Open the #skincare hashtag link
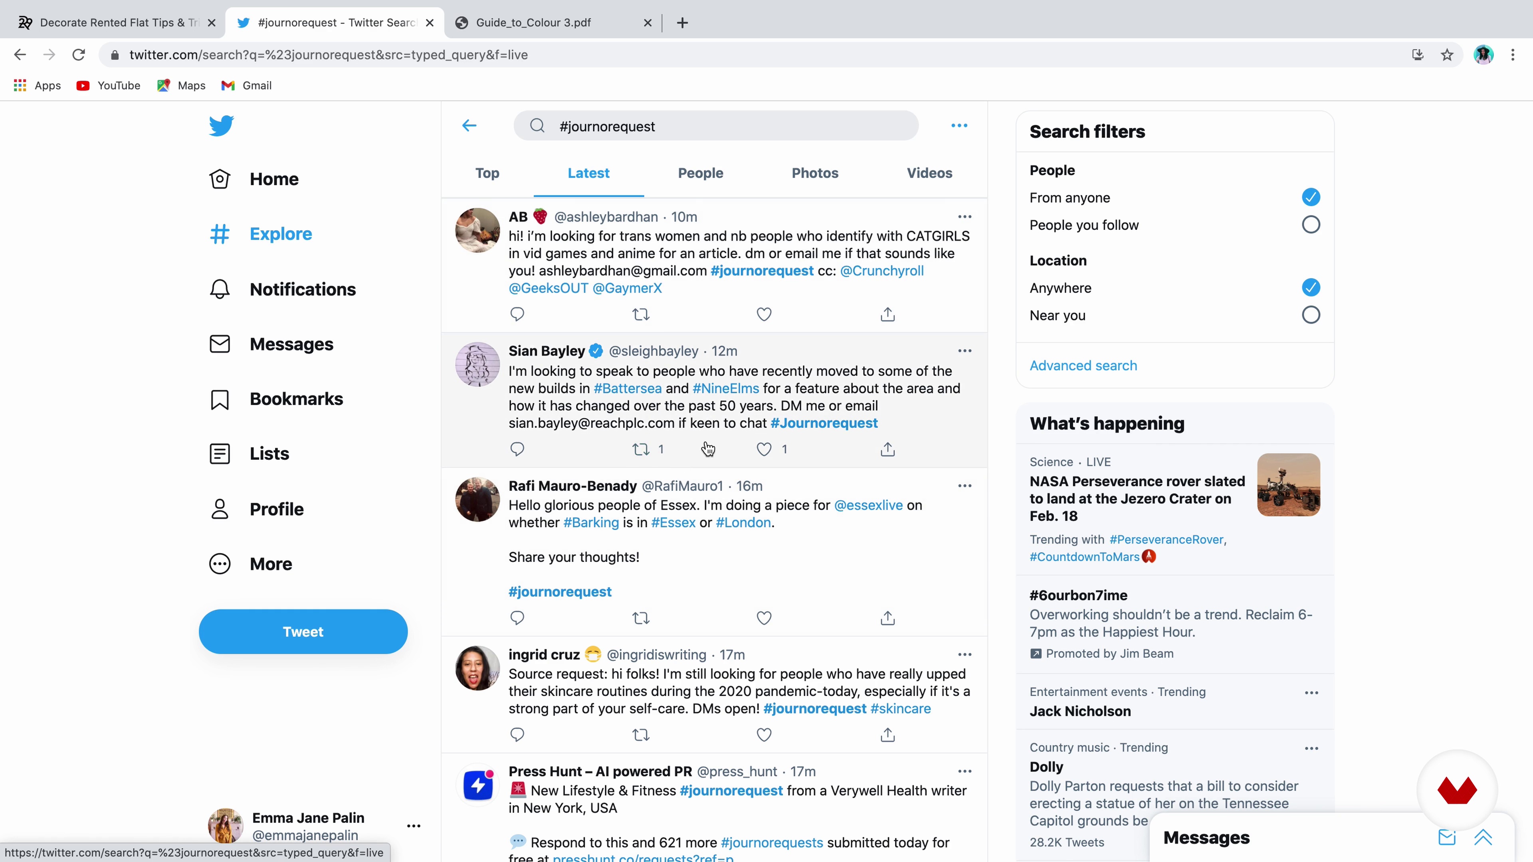This screenshot has width=1533, height=862. click(900, 708)
